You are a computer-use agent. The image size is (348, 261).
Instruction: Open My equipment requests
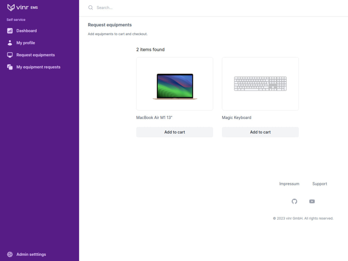coord(40,67)
